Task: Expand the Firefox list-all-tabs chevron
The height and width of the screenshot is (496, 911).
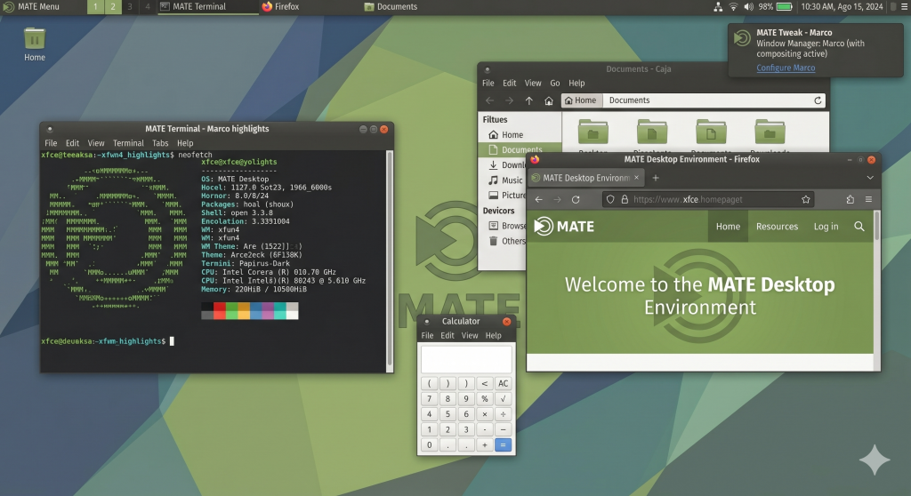Action: [x=869, y=178]
